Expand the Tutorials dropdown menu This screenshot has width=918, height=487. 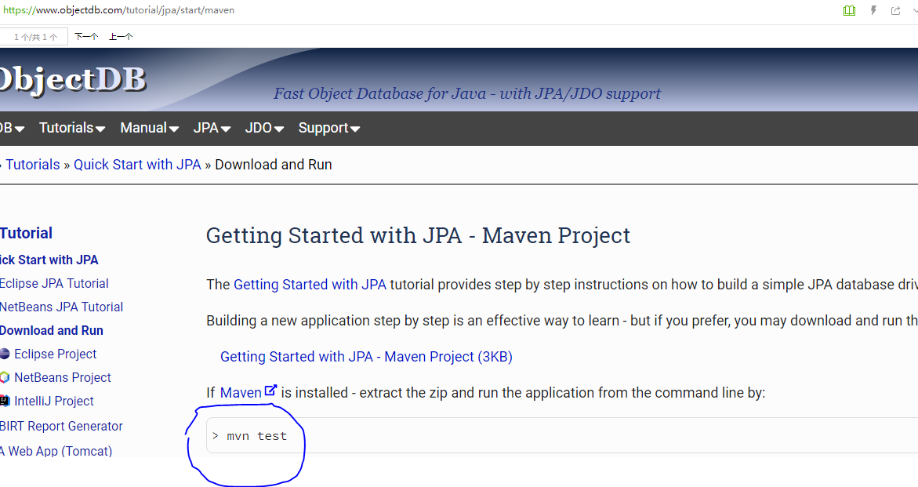click(x=72, y=128)
